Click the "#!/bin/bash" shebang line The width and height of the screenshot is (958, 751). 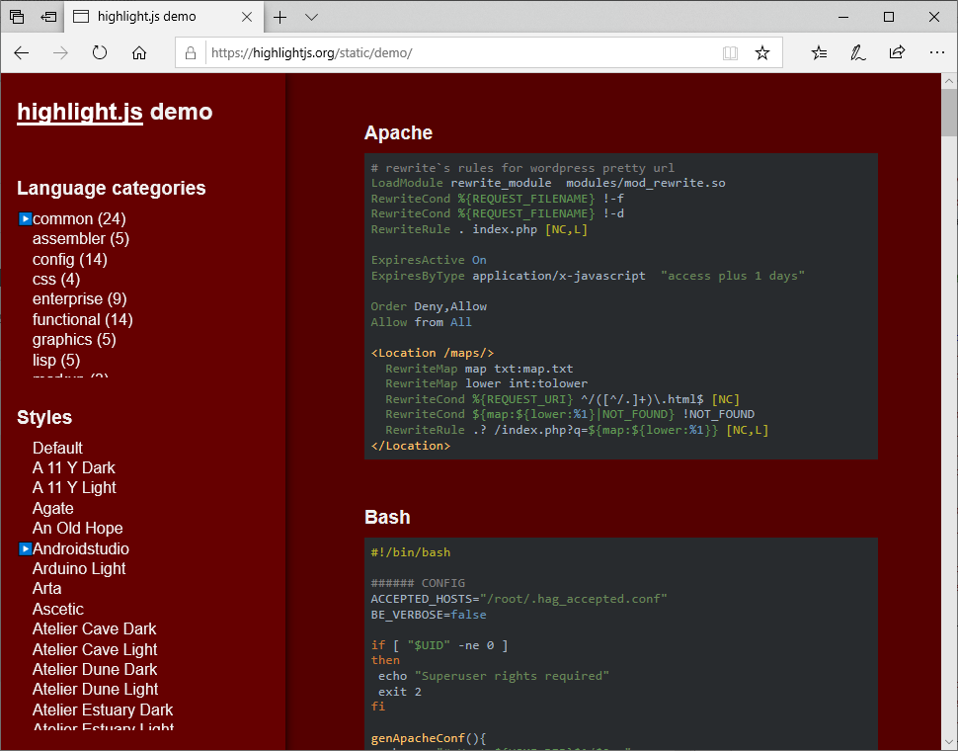411,552
